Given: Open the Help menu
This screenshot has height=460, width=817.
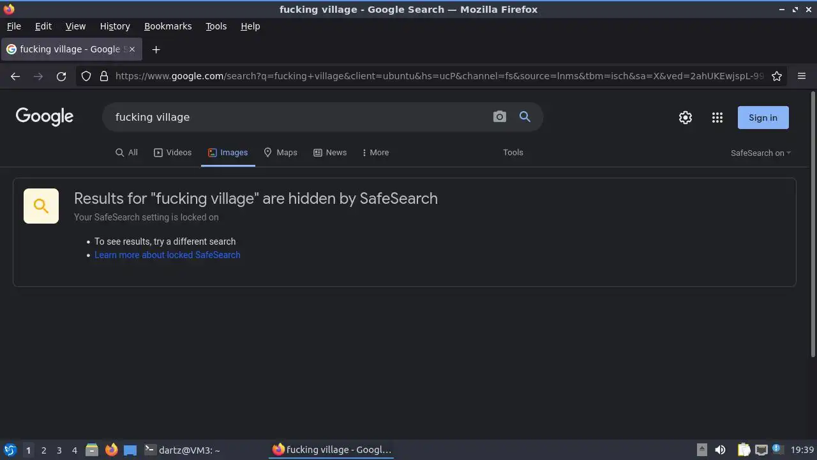Looking at the screenshot, I should pos(250,26).
